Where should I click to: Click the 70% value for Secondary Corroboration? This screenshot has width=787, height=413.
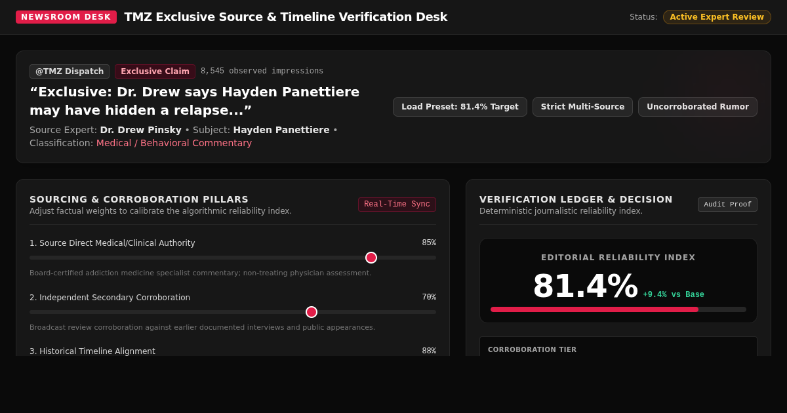click(429, 298)
